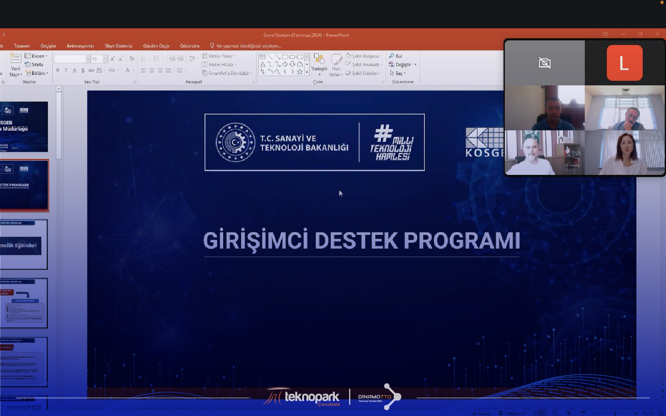Image resolution: width=666 pixels, height=416 pixels.
Task: Toggle strikethrough (abc) formatting
Action: 91,70
